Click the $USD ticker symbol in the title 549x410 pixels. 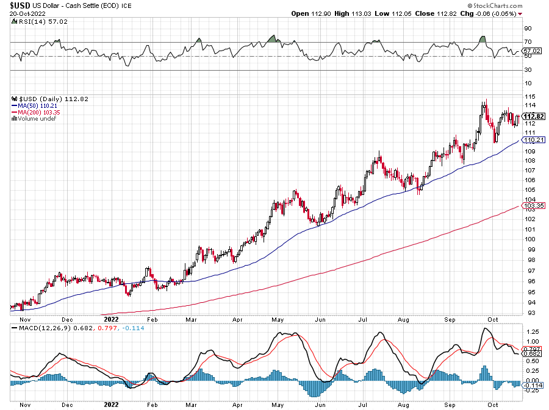pyautogui.click(x=20, y=5)
